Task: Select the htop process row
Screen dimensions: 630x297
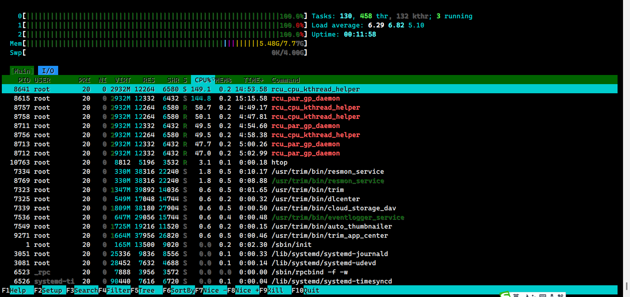Action: (310, 162)
